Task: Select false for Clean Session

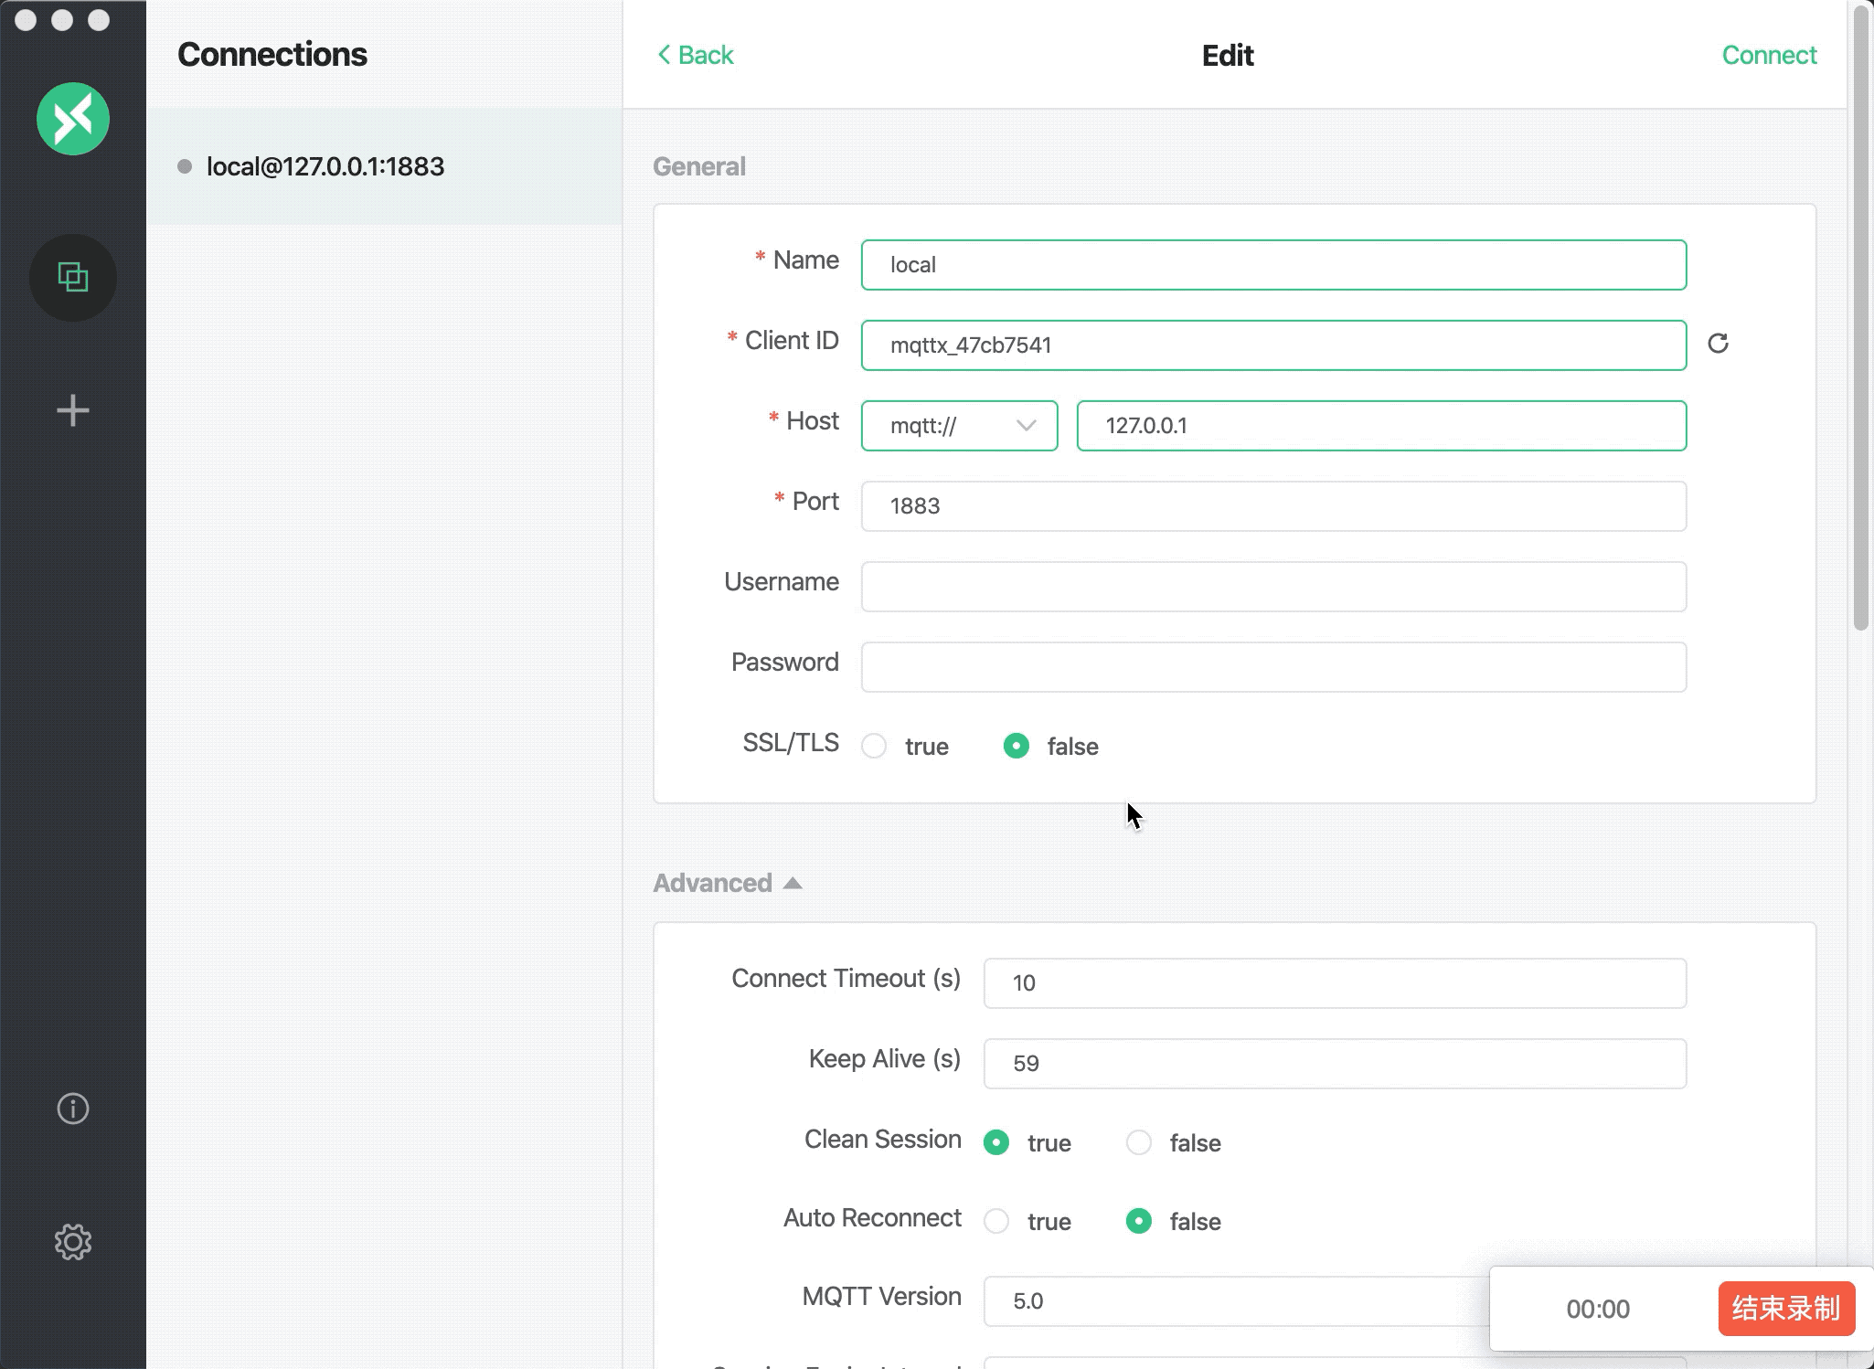Action: (1139, 1142)
